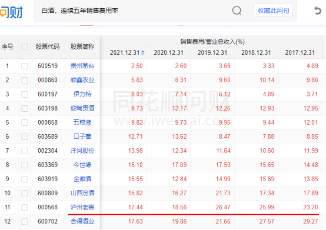Click the 序号 column header
Screen dimensions: 326x230
tap(7, 46)
